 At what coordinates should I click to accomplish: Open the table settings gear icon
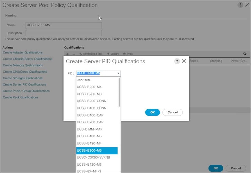coord(245,53)
